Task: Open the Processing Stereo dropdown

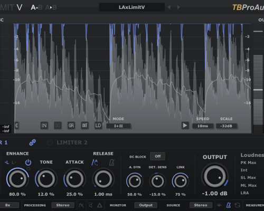Action: [x=63, y=205]
